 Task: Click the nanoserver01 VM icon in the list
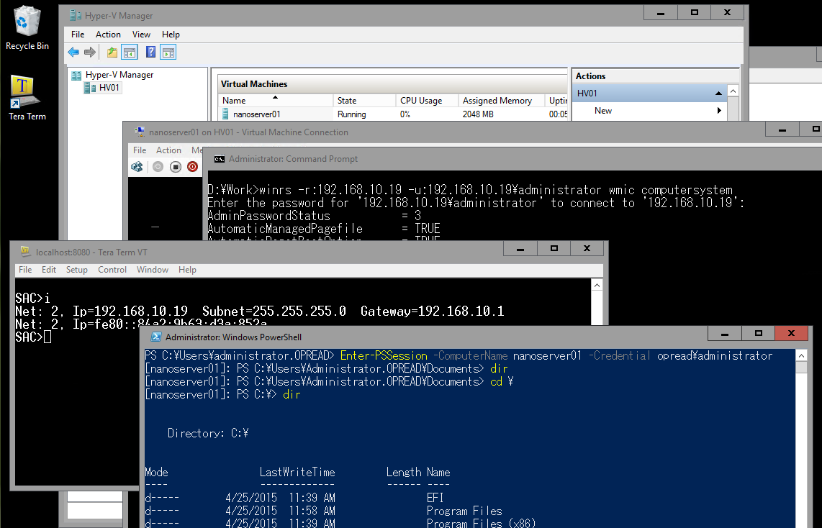pyautogui.click(x=225, y=114)
